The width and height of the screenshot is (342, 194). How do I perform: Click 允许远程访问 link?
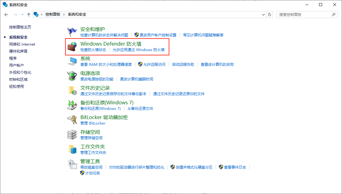point(154,65)
